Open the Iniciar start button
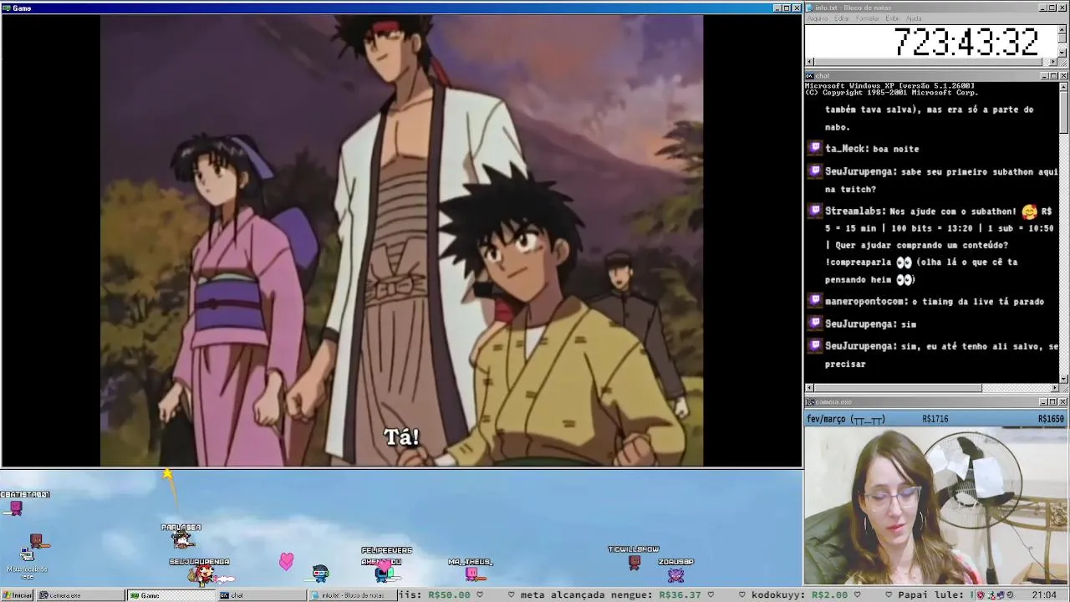This screenshot has height=602, width=1070. point(17,595)
